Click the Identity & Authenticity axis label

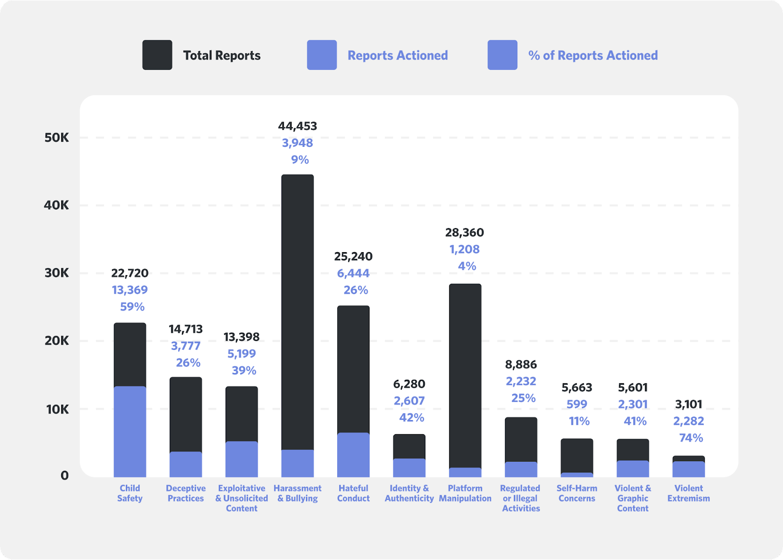[409, 493]
